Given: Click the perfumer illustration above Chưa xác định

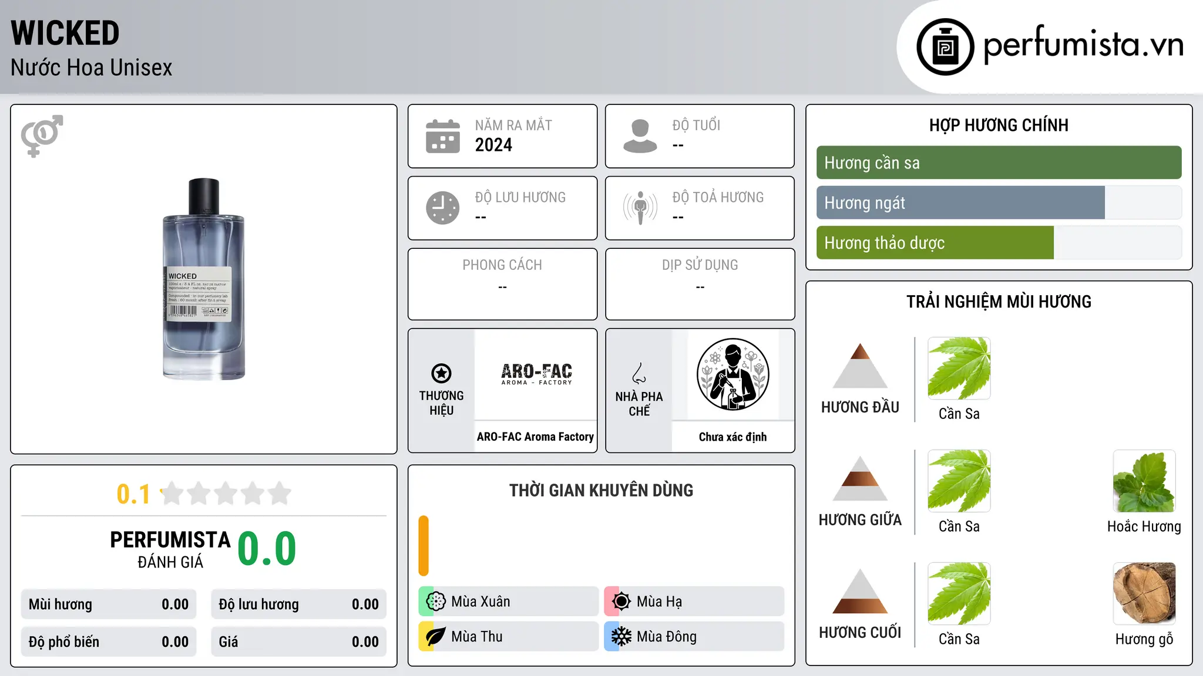Looking at the screenshot, I should tap(732, 374).
